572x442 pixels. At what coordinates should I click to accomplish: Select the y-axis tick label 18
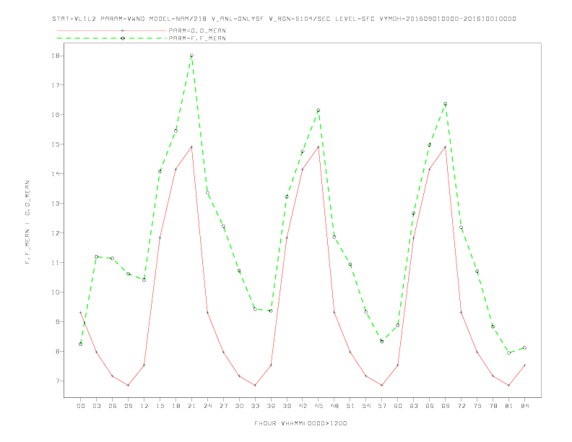pos(56,56)
